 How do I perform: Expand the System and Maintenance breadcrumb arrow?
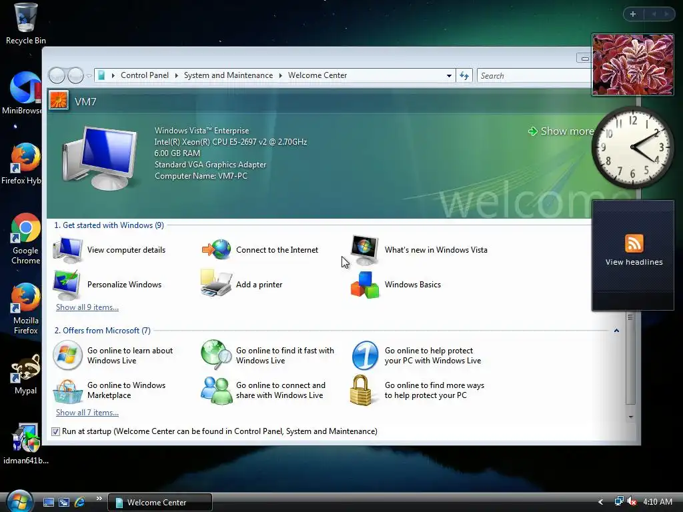[x=281, y=75]
